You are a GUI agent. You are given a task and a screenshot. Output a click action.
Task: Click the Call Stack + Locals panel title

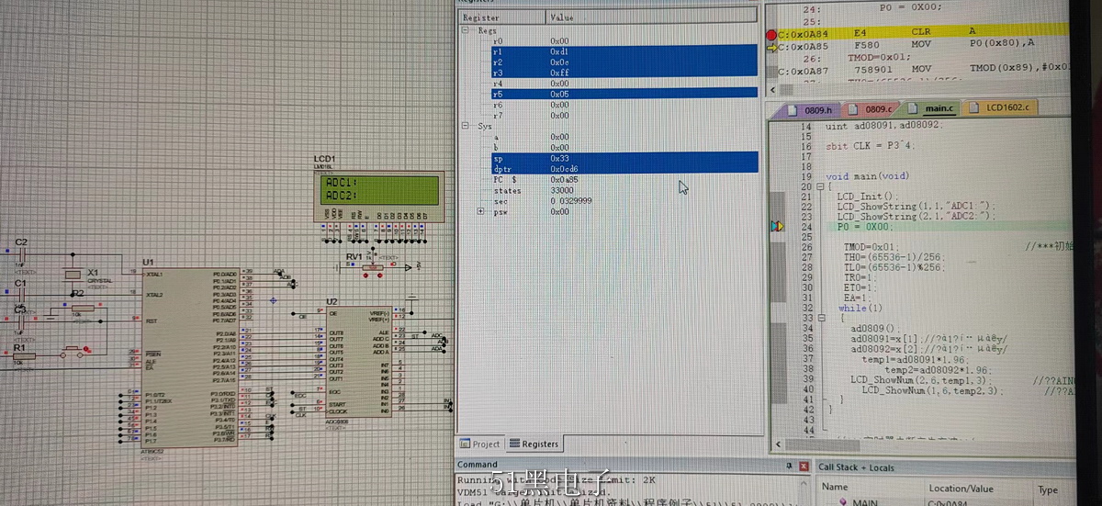[856, 467]
